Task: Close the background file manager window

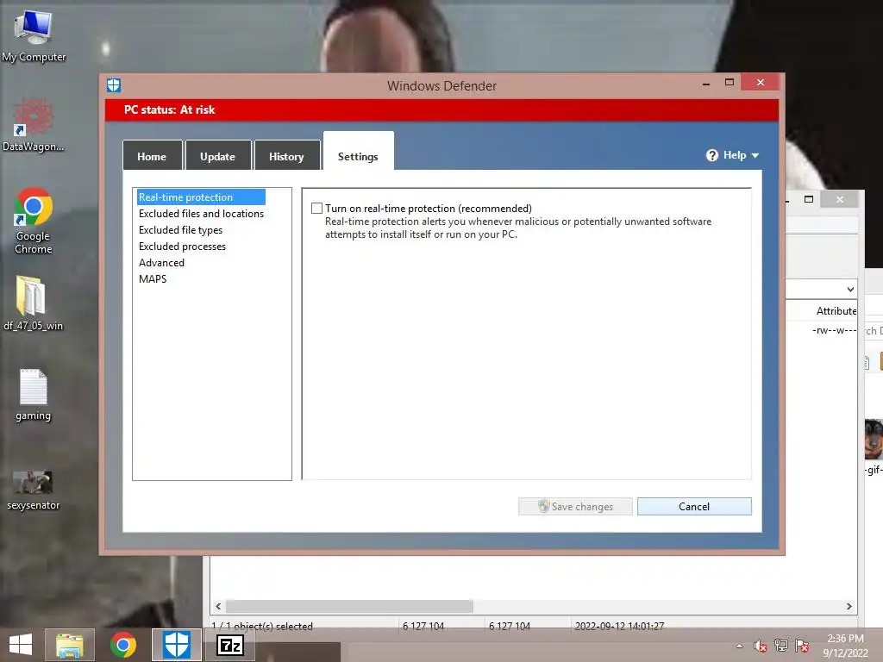Action: click(840, 199)
